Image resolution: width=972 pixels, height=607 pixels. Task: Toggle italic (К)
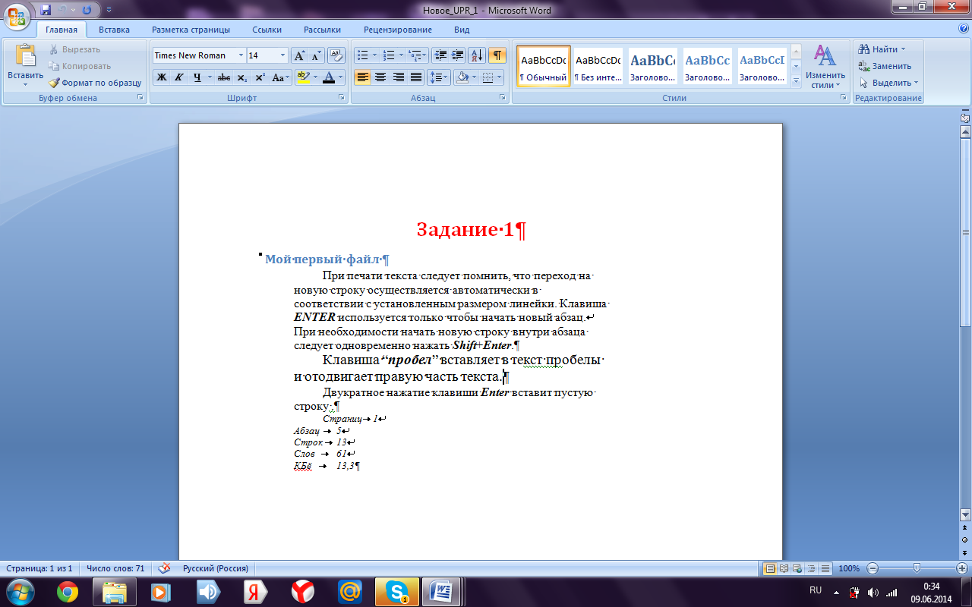(179, 77)
